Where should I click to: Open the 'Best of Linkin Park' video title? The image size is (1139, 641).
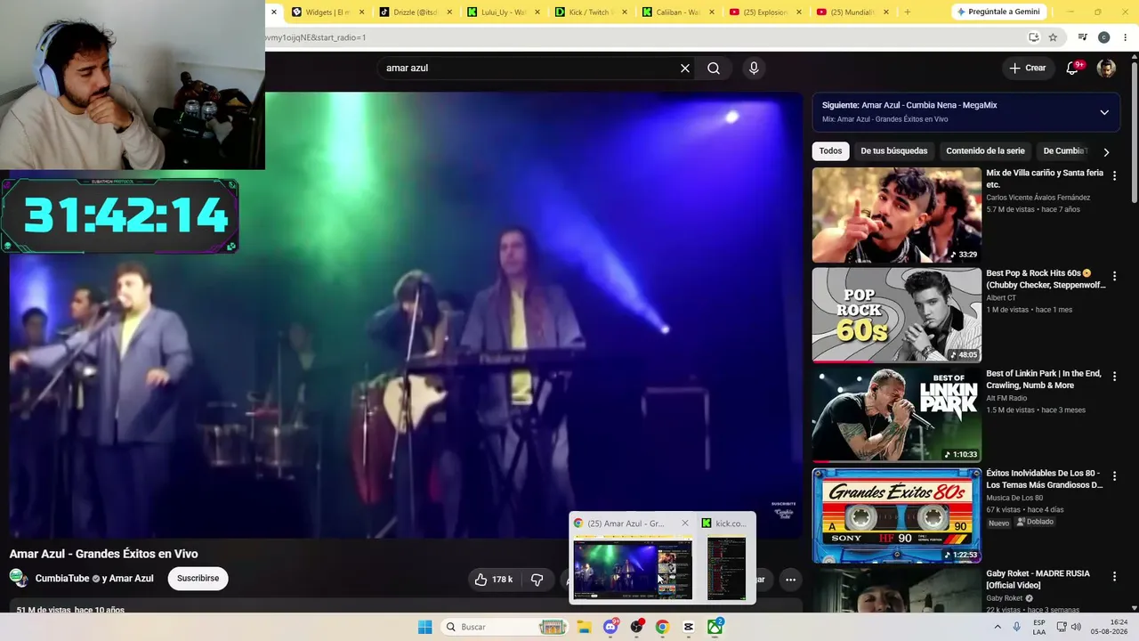[1044, 379]
